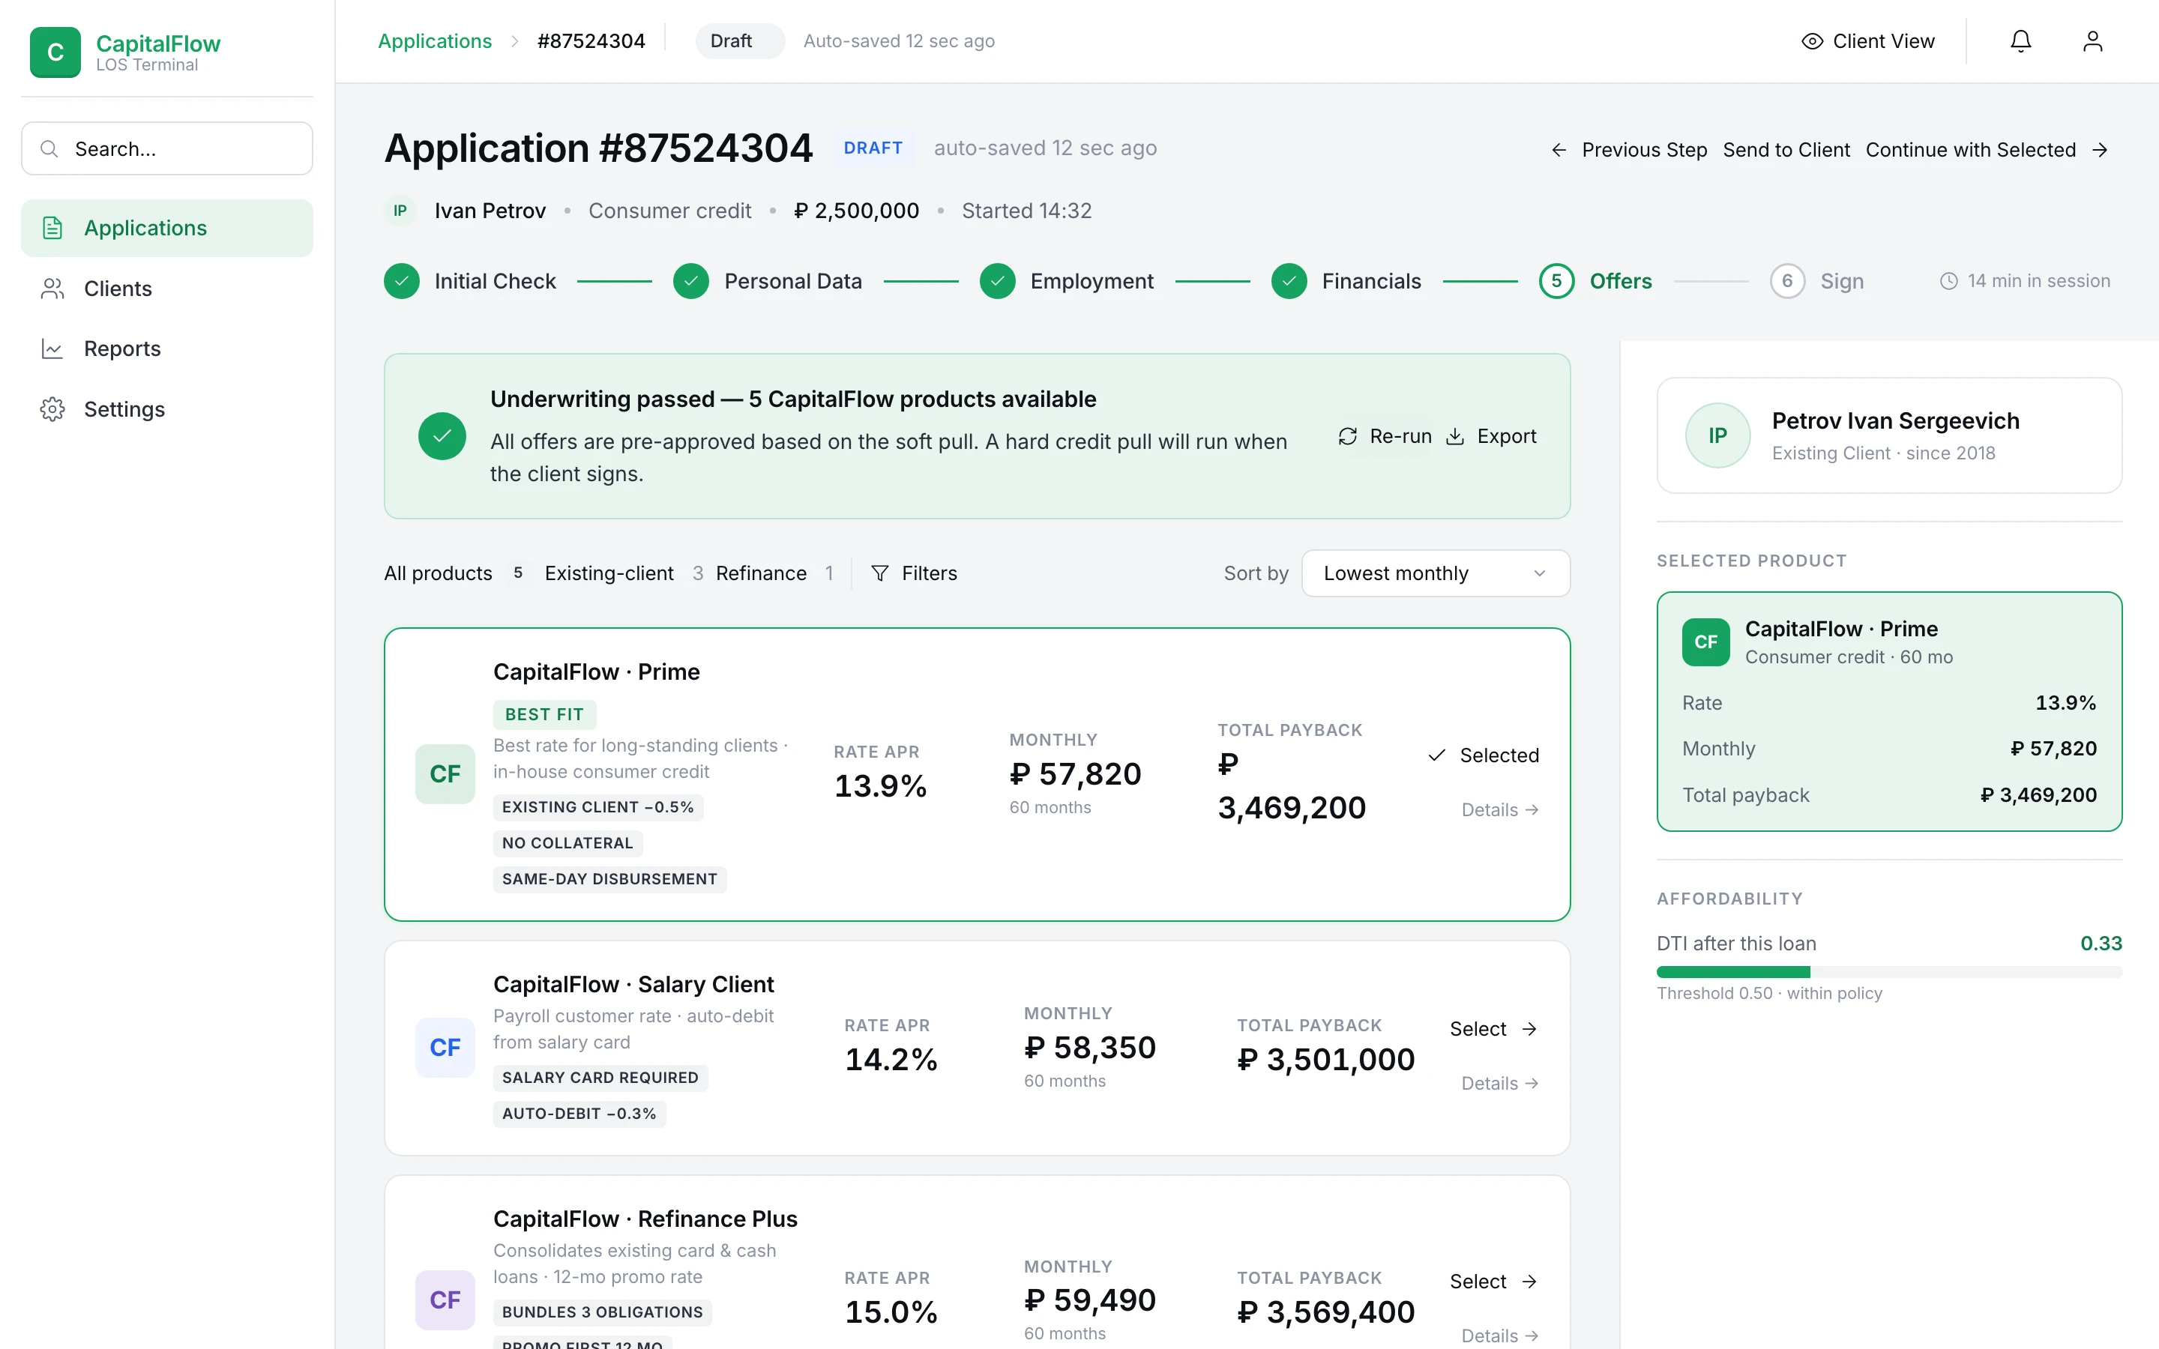Viewport: 2159px width, 1349px height.
Task: Click the Settings gear icon in sidebar
Action: coord(52,409)
